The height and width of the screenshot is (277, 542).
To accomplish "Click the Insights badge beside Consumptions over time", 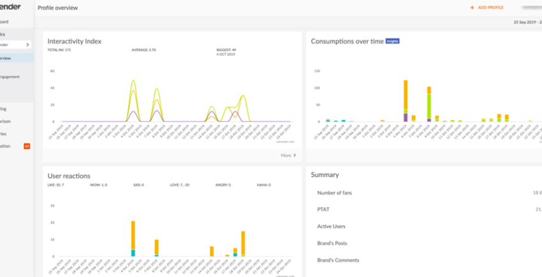I will click(392, 41).
